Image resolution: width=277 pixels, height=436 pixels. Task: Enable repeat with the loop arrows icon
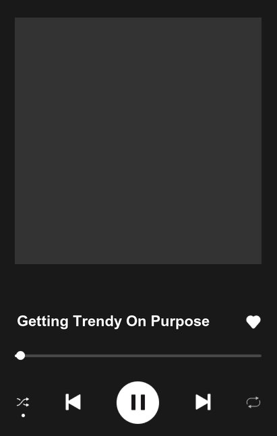click(x=253, y=402)
